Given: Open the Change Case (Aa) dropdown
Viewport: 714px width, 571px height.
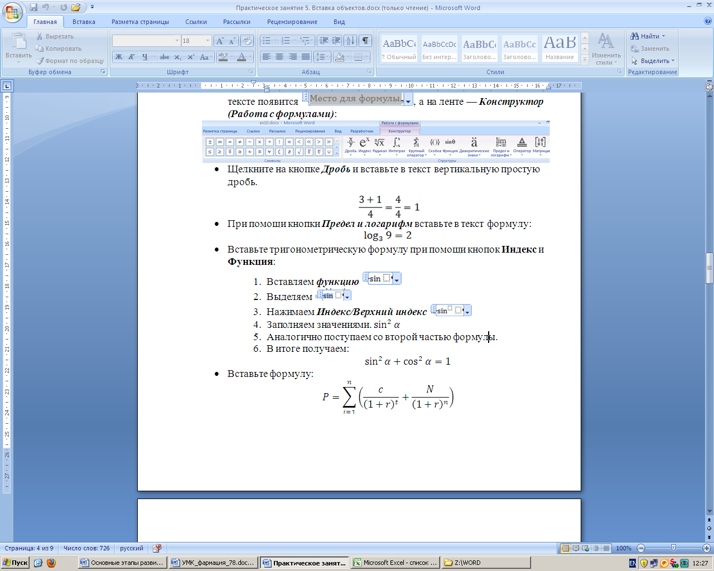Looking at the screenshot, I should coord(205,57).
